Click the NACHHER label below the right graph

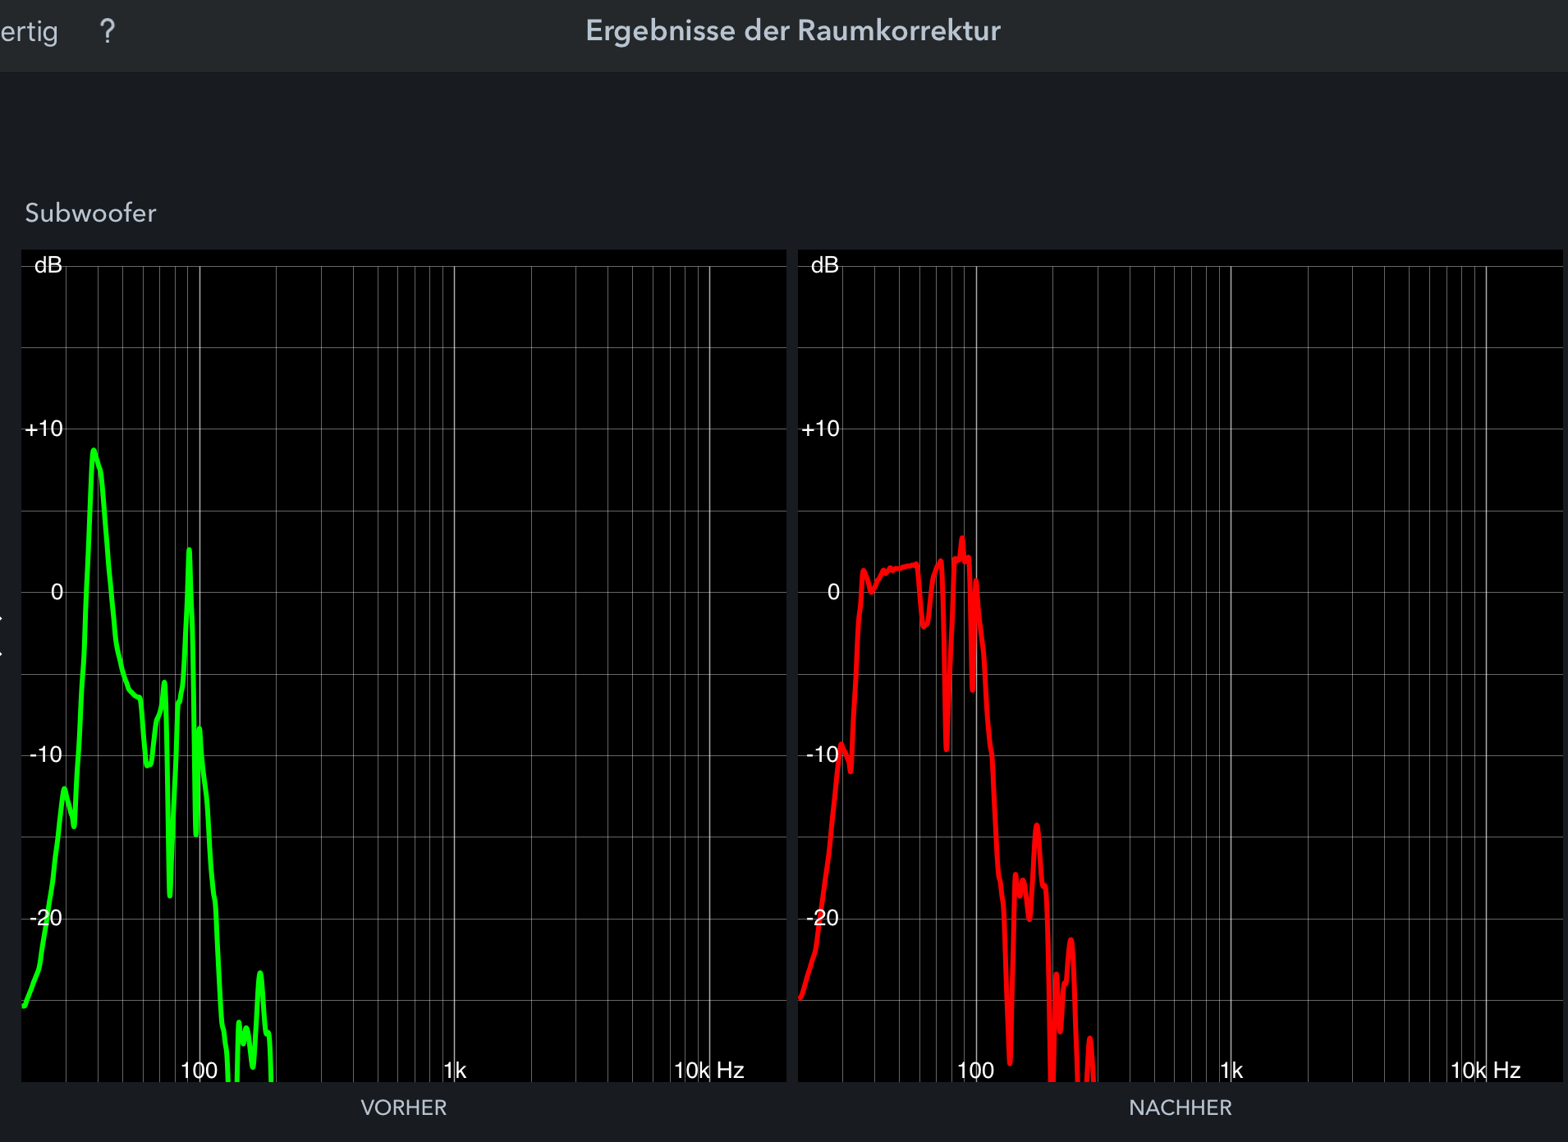(1180, 1108)
